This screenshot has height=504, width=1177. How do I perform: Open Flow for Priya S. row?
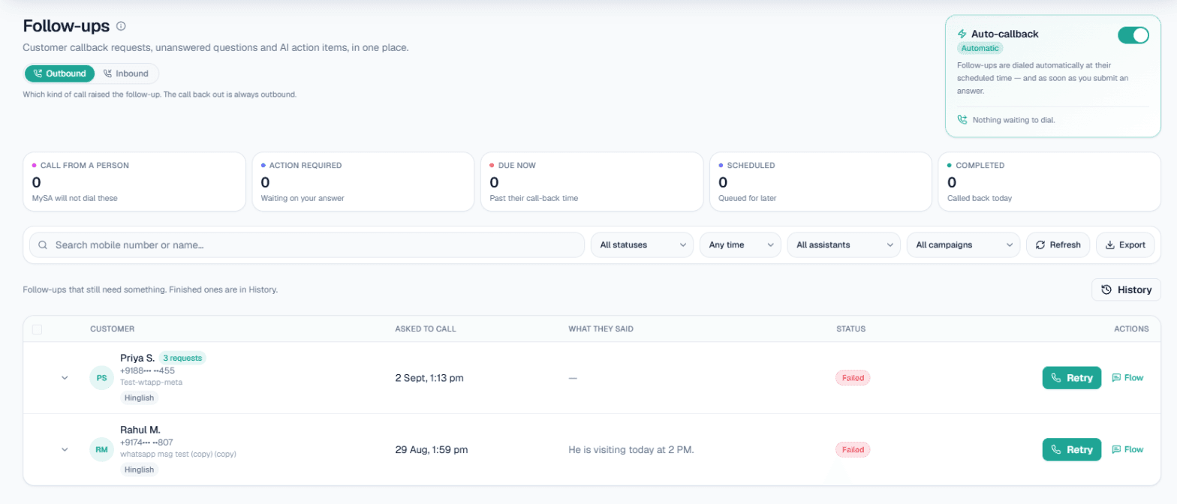tap(1127, 378)
